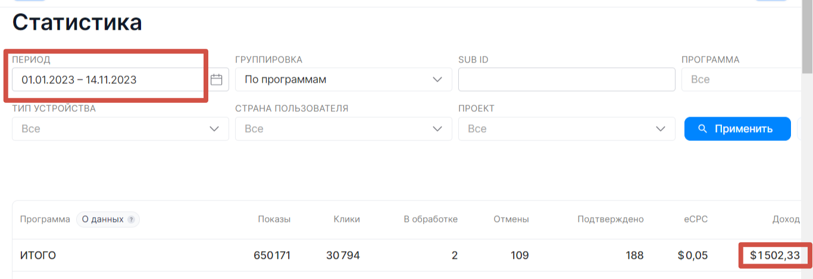Image resolution: width=813 pixels, height=279 pixels.
Task: Focus the SUB ID text field
Action: (566, 79)
